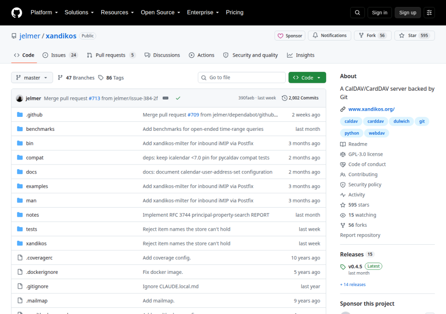Open appearance settings icon in header
This screenshot has width=446, height=314.
tap(429, 13)
